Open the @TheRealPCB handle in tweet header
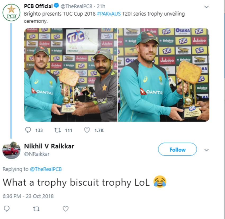 pos(76,6)
